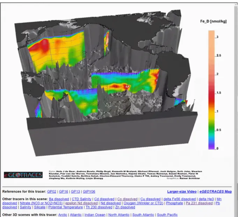Select the Phosphate tracer
This screenshot has width=238, height=217.
[174, 203]
